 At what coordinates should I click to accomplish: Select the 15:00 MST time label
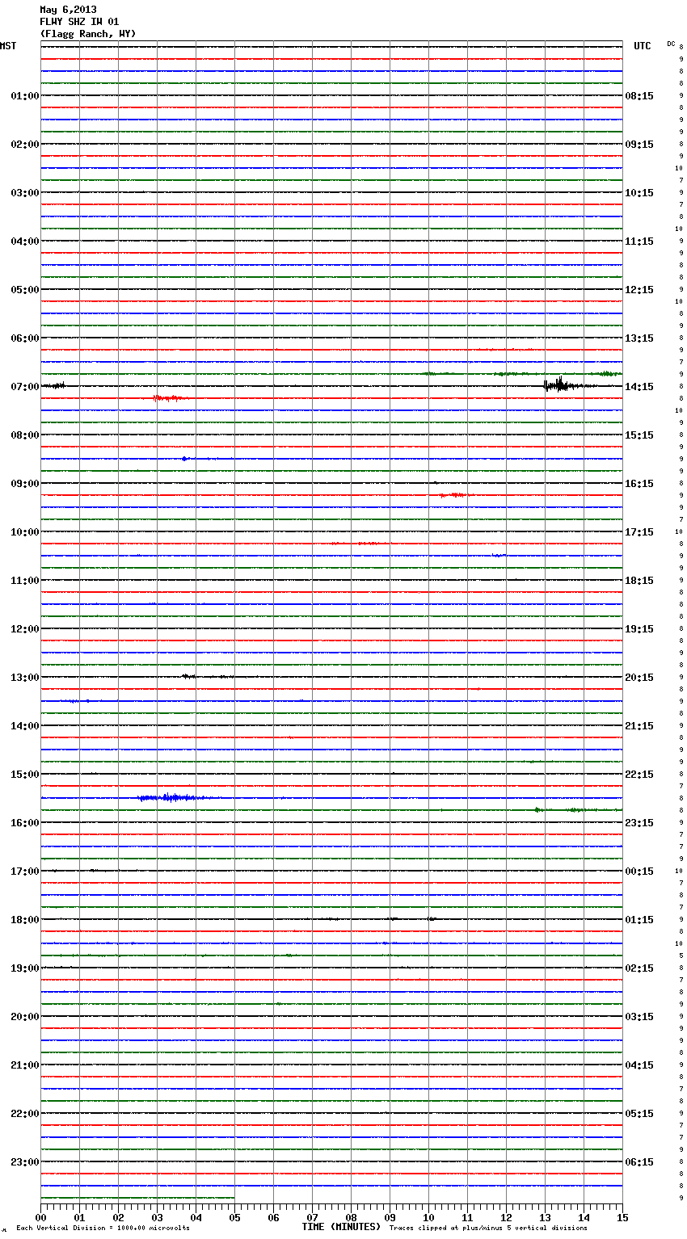[25, 775]
